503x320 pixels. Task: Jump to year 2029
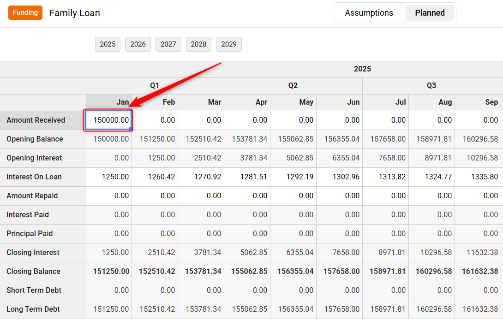point(229,44)
